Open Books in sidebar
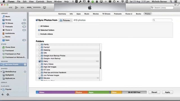180x101 pixels. (8, 37)
